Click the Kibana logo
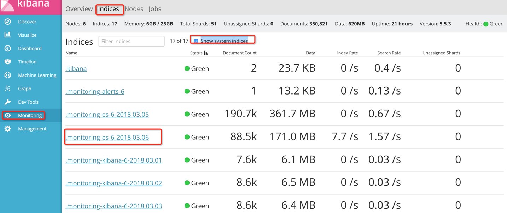This screenshot has height=213, width=507. (31, 6)
